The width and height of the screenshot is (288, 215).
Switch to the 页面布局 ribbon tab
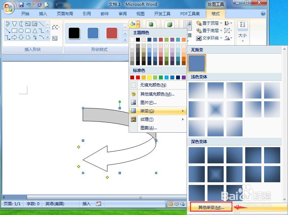pos(65,14)
